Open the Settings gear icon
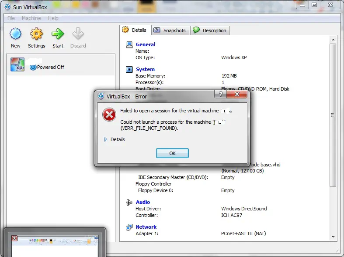Viewport: 344px width, 257px height. click(x=36, y=34)
